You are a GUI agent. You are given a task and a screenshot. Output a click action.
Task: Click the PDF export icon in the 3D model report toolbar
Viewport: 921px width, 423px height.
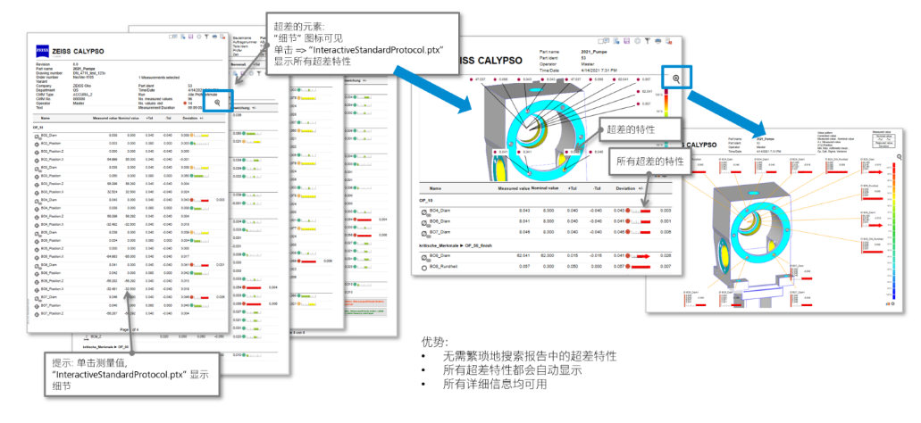click(668, 40)
